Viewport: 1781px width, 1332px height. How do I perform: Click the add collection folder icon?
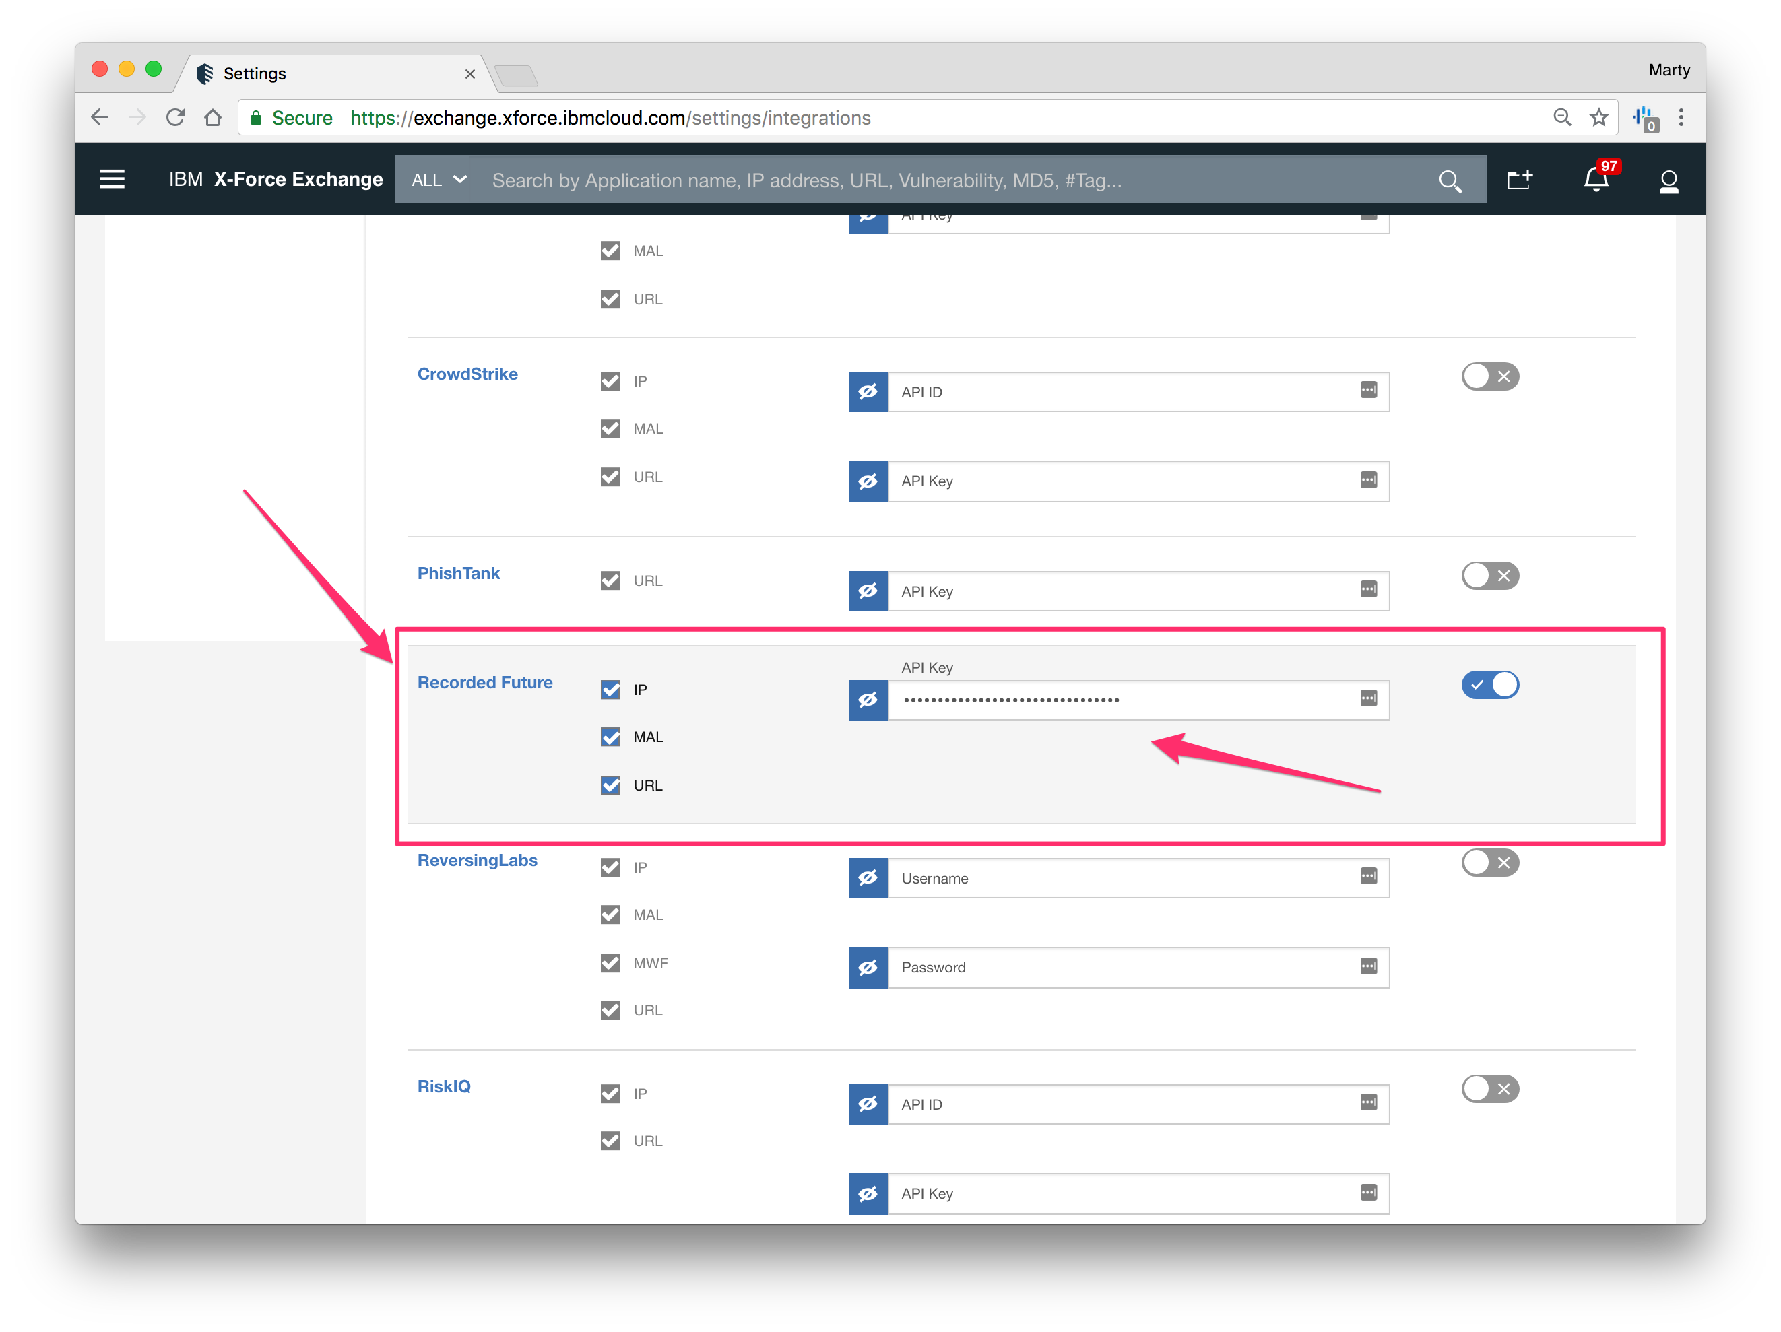coord(1520,180)
